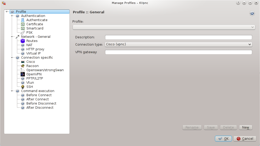Click the Before Disconnect gear icon

(x=23, y=104)
